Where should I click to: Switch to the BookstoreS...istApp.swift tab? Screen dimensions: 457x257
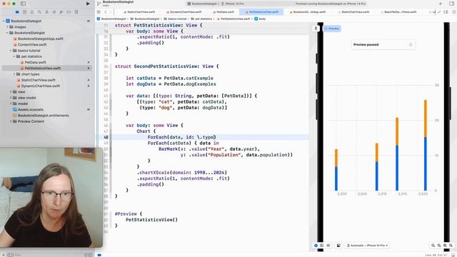click(308, 12)
